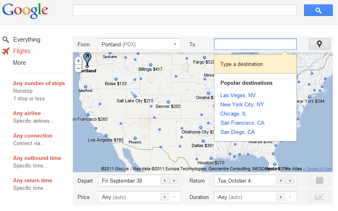The width and height of the screenshot is (338, 211).
Task: Pick New York City, NY destination
Action: (x=242, y=105)
